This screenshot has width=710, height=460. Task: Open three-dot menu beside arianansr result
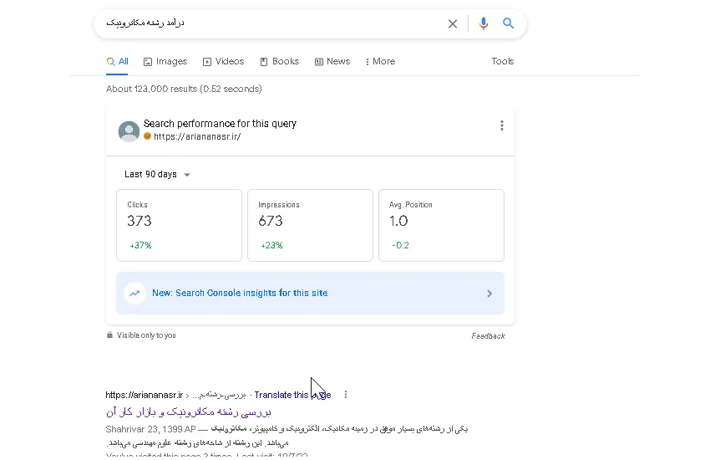point(346,395)
